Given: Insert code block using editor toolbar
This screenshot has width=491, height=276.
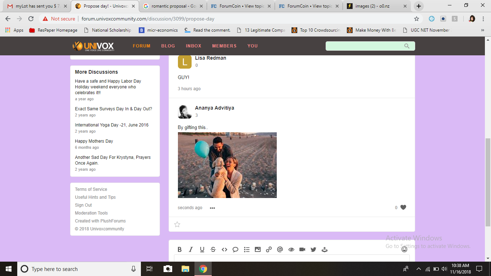Looking at the screenshot, I should pos(224,249).
